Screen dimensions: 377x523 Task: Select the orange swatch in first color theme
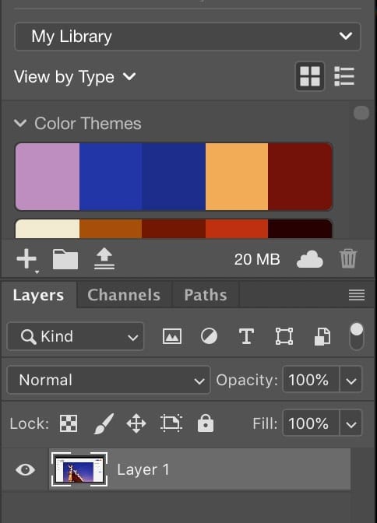(237, 177)
